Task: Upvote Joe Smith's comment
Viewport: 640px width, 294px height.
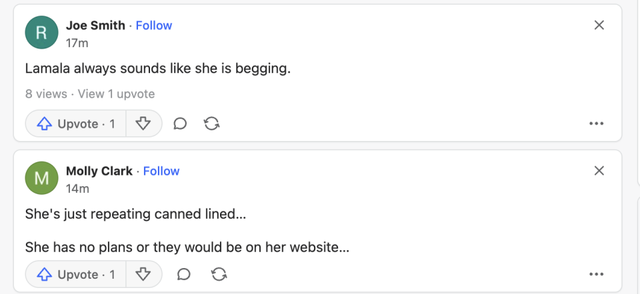Action: pyautogui.click(x=75, y=124)
